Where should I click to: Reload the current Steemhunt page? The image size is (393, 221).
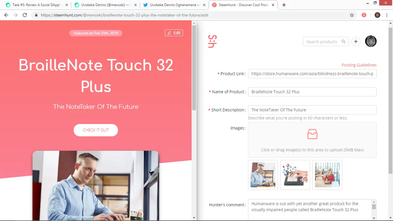click(x=25, y=15)
